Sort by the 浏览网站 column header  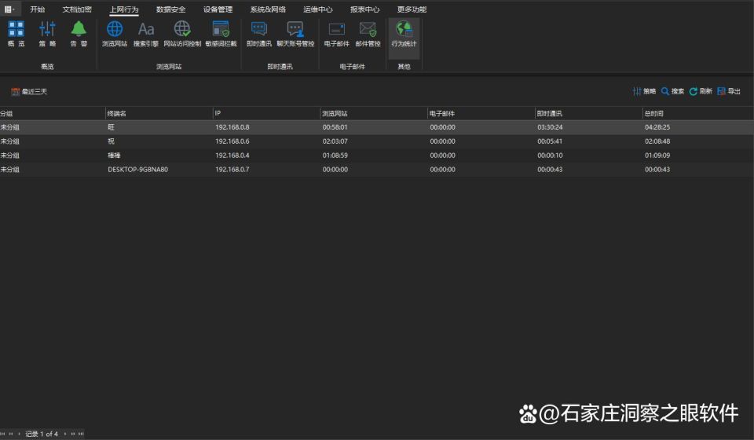click(x=374, y=113)
